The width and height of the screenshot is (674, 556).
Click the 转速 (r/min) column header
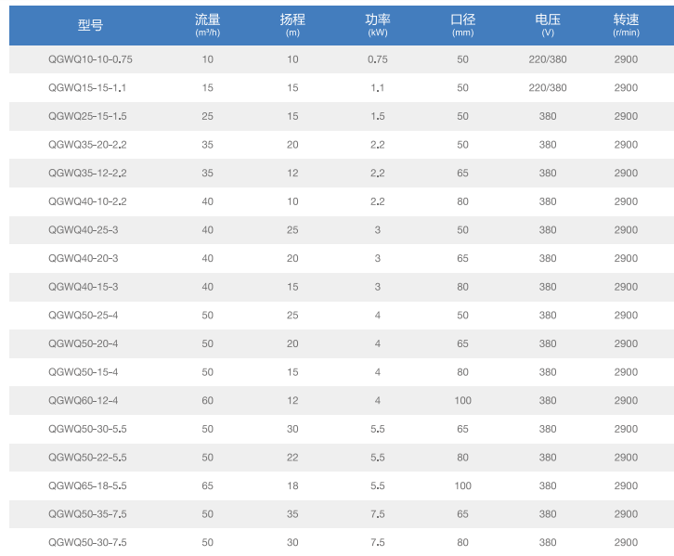point(626,24)
